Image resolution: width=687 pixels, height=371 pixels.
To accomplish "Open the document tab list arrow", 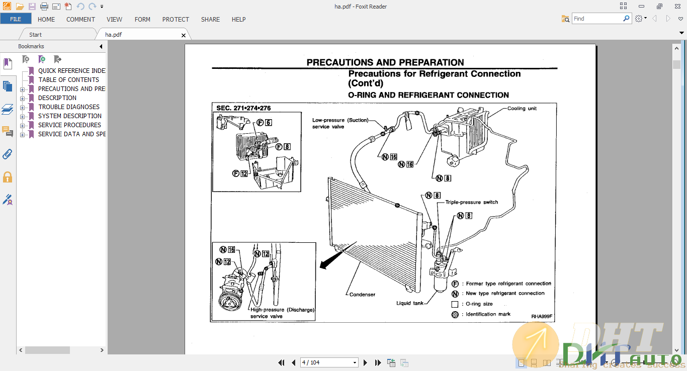I will 681,33.
